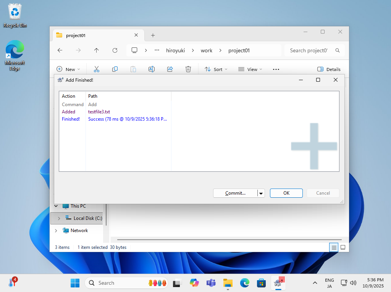Toggle the Details pane button
Screen dimensions: 391x292
point(329,69)
